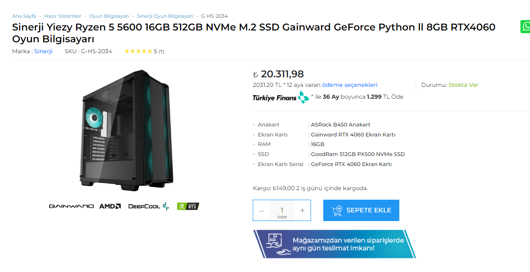Screen dimensions: 530x272
Task: Click the AMD brand logo
Action: [x=110, y=207]
